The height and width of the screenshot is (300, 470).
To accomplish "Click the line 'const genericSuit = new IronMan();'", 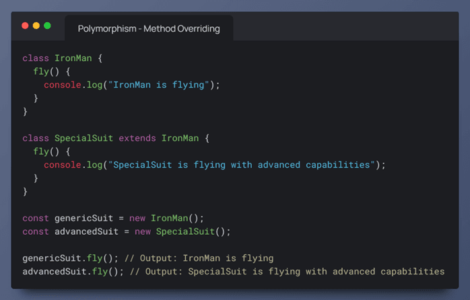I will pyautogui.click(x=113, y=218).
